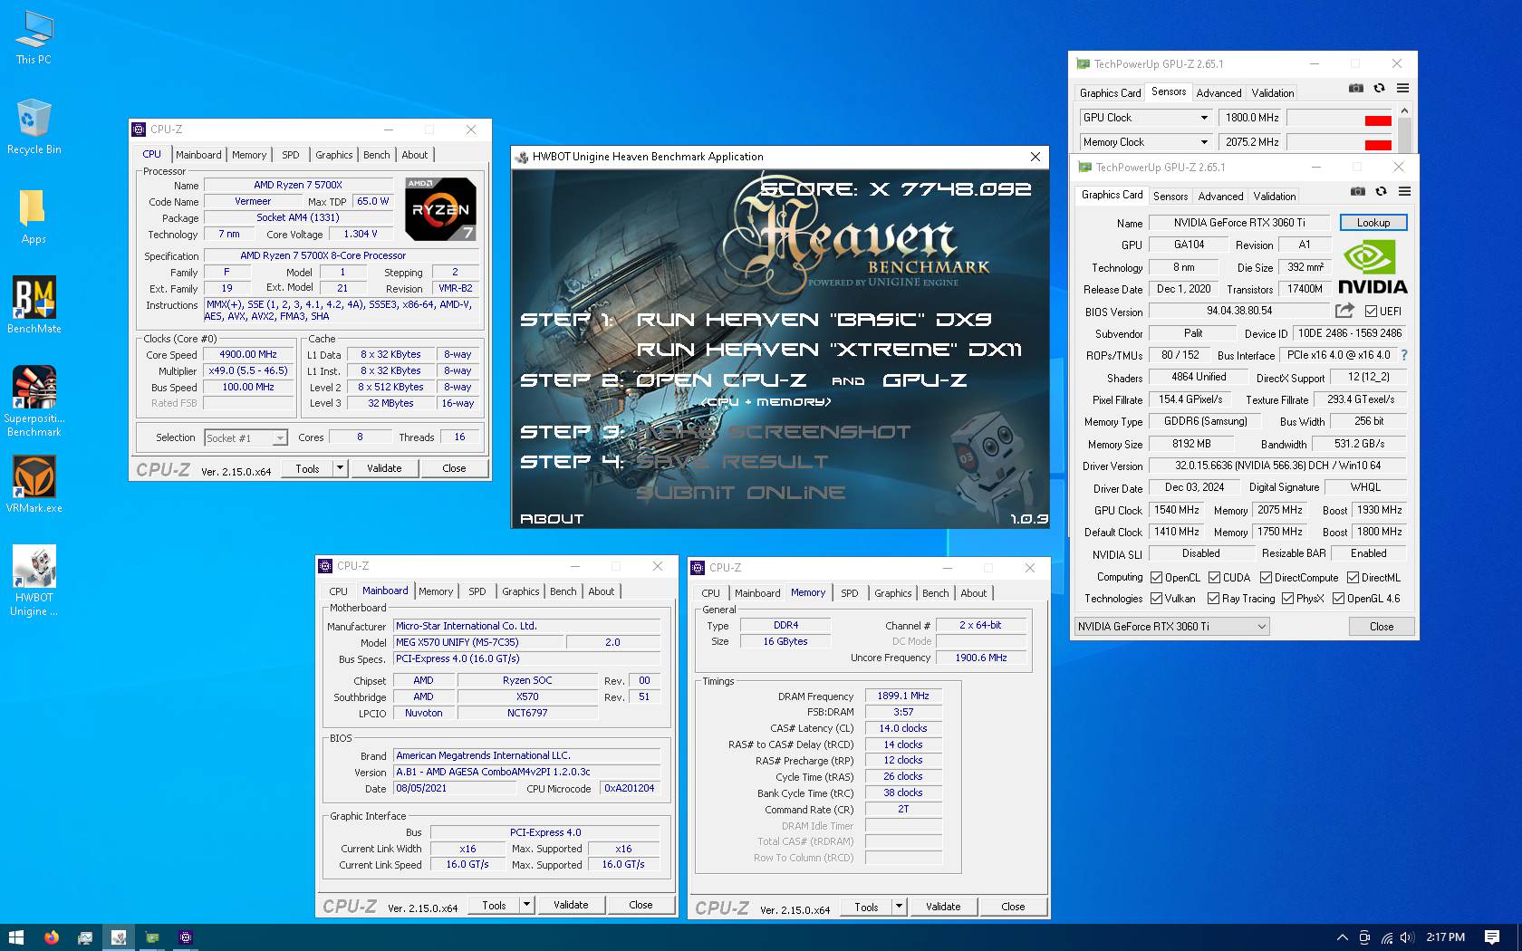Switch to Advanced tab in front GPU-Z window
Viewport: 1522px width, 951px height.
(x=1220, y=196)
